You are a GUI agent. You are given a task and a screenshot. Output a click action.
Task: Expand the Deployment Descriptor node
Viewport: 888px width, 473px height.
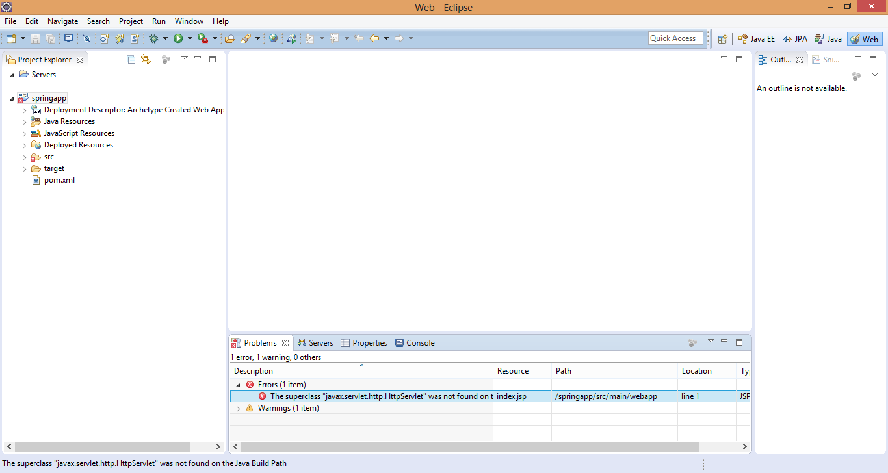[25, 110]
